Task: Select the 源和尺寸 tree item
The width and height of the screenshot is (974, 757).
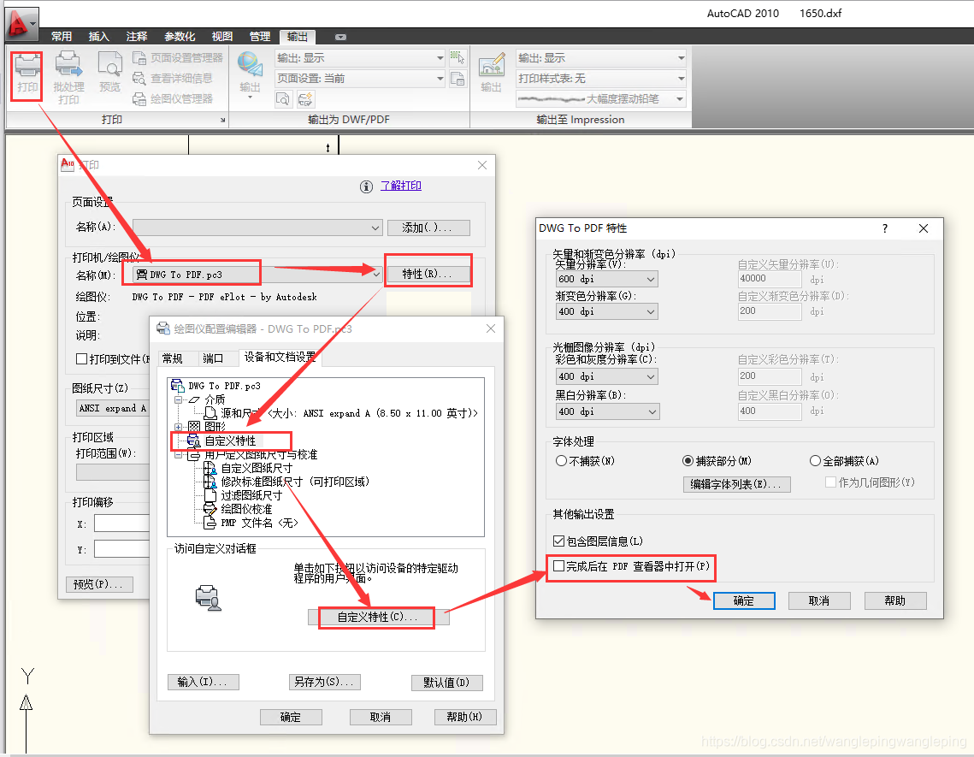Action: pyautogui.click(x=341, y=412)
